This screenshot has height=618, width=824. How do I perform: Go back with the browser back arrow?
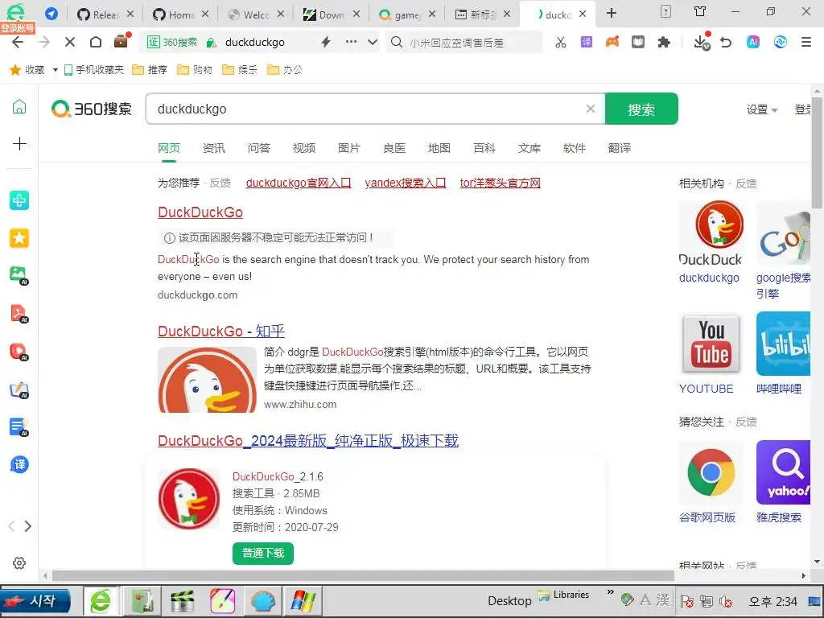[x=18, y=42]
